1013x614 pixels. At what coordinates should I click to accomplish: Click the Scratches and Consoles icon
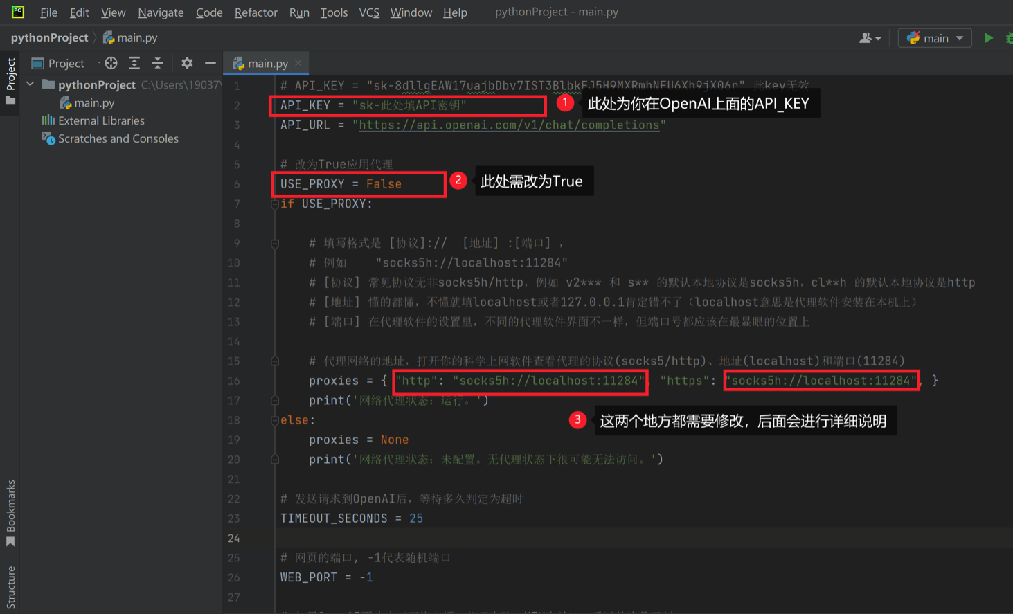[x=48, y=138]
